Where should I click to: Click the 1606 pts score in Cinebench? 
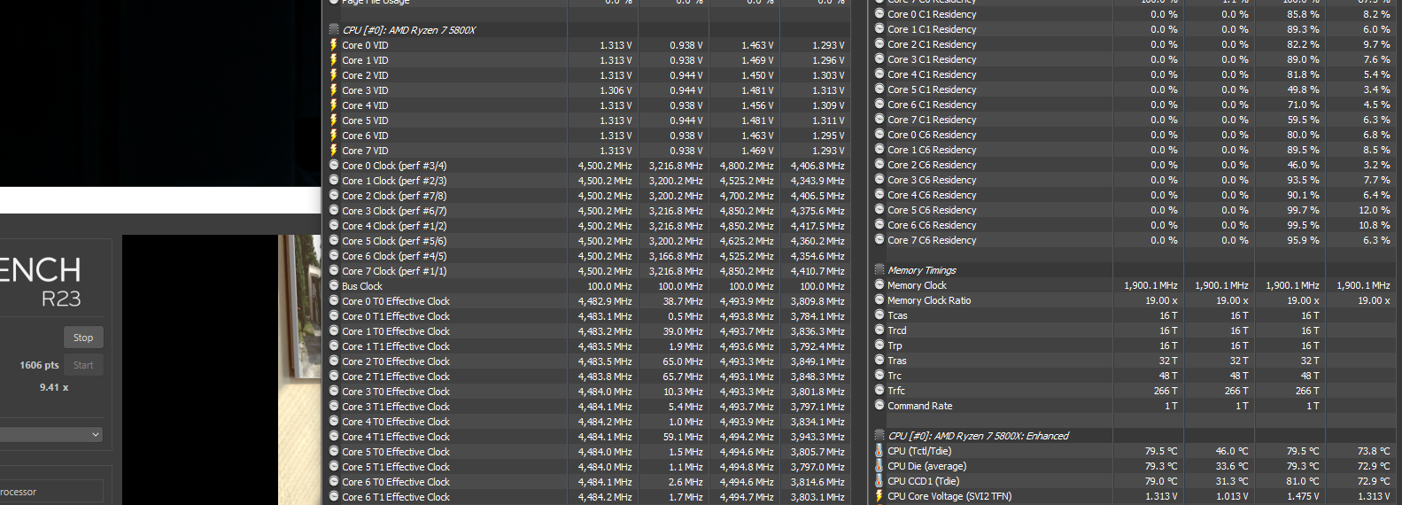[39, 365]
